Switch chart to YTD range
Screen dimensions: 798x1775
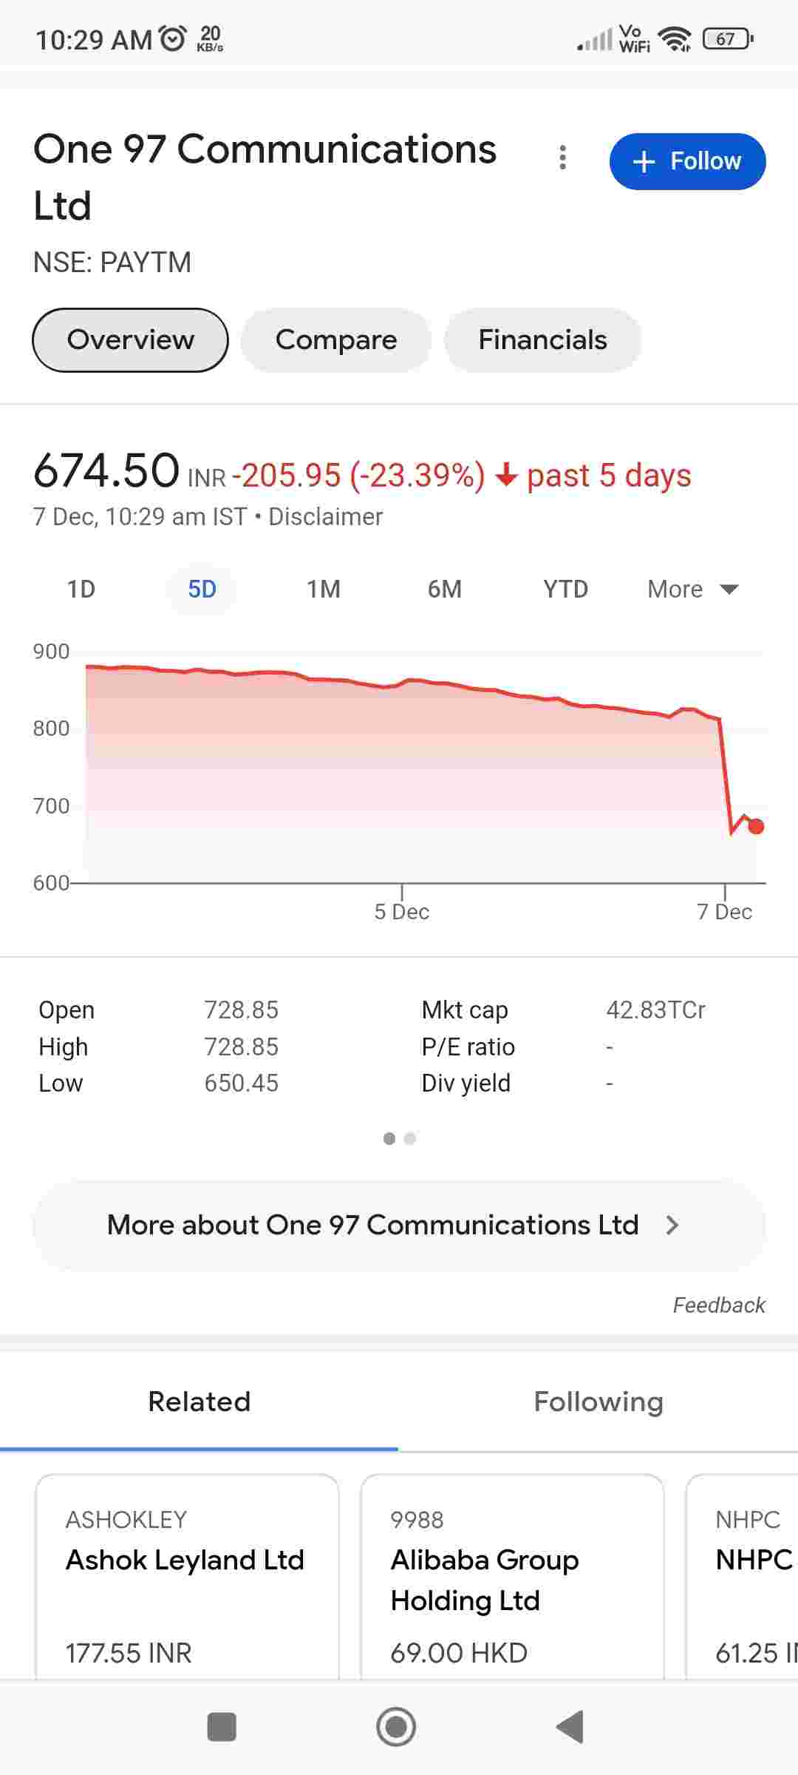click(565, 589)
